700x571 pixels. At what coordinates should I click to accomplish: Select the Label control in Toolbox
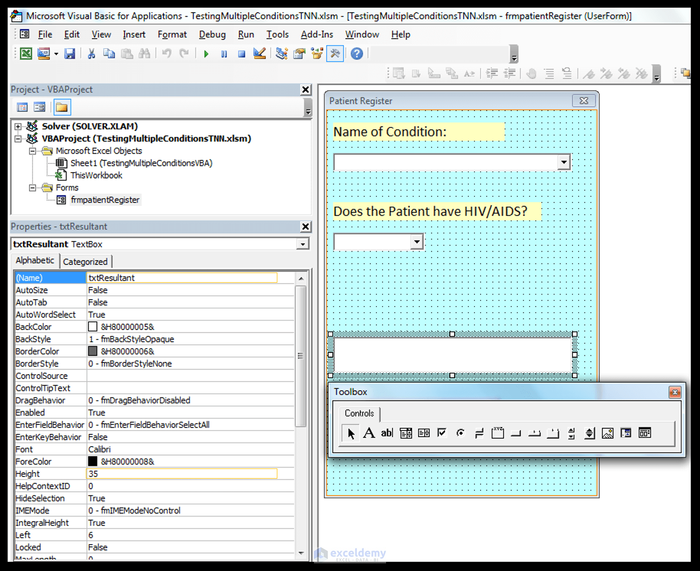coord(369,433)
